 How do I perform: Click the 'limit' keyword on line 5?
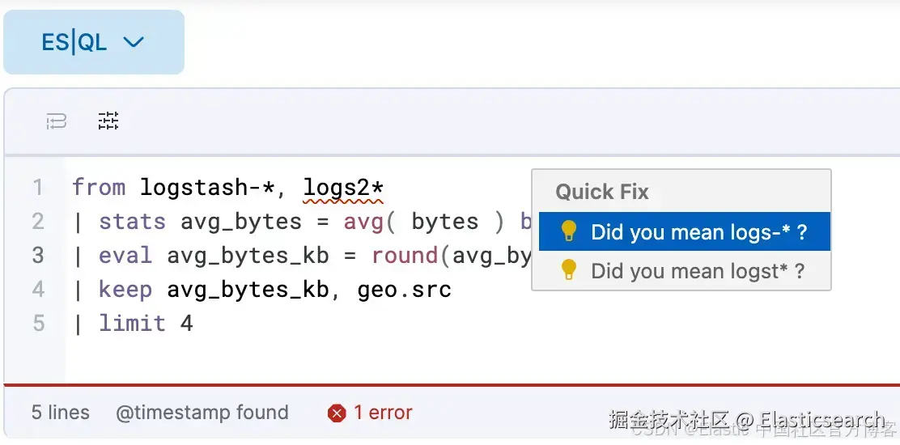133,323
